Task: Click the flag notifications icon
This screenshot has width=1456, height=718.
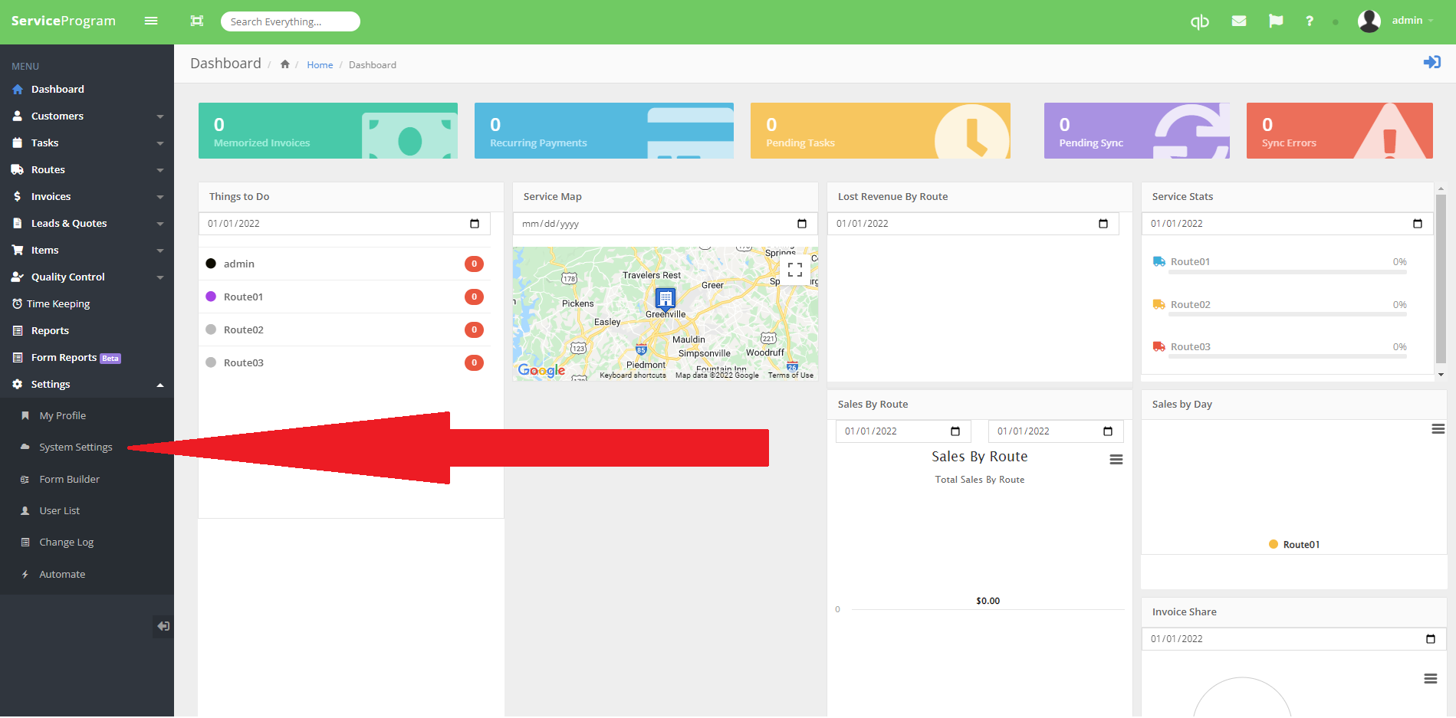Action: 1276,21
